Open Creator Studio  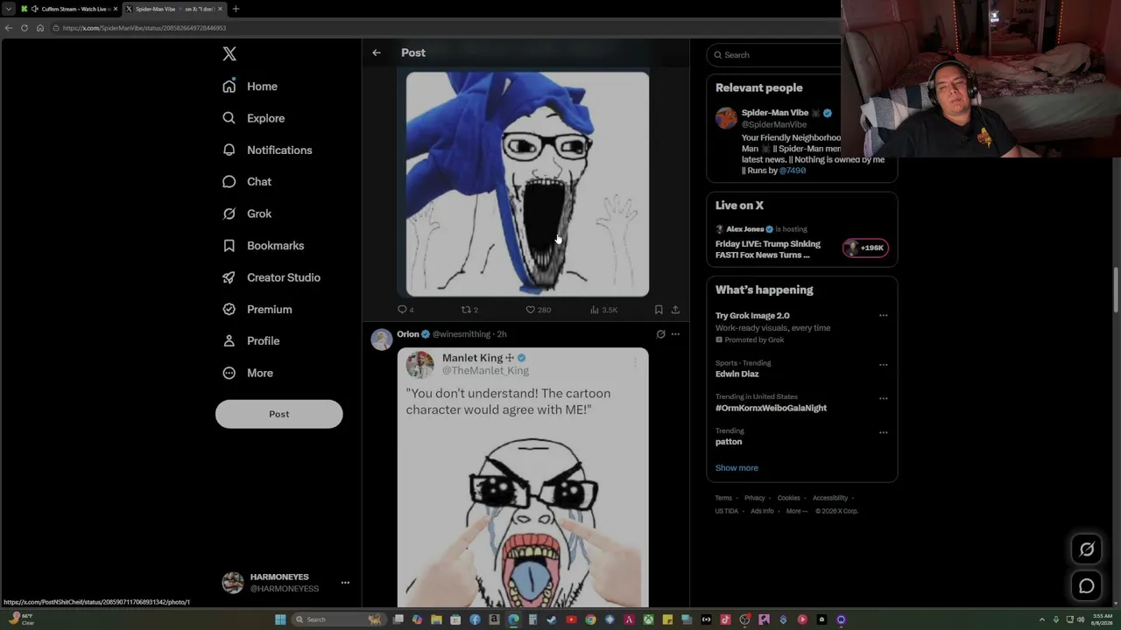coord(271,277)
